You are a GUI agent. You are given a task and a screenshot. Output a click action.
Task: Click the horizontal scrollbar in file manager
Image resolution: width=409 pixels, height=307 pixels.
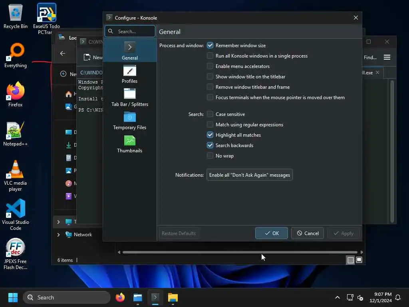(240, 252)
